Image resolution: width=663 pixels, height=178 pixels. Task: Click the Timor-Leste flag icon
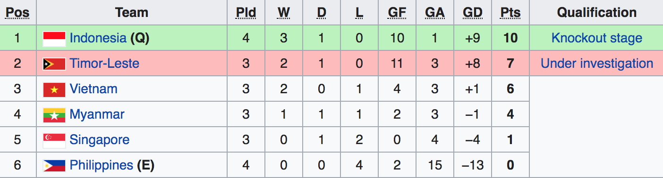click(54, 64)
